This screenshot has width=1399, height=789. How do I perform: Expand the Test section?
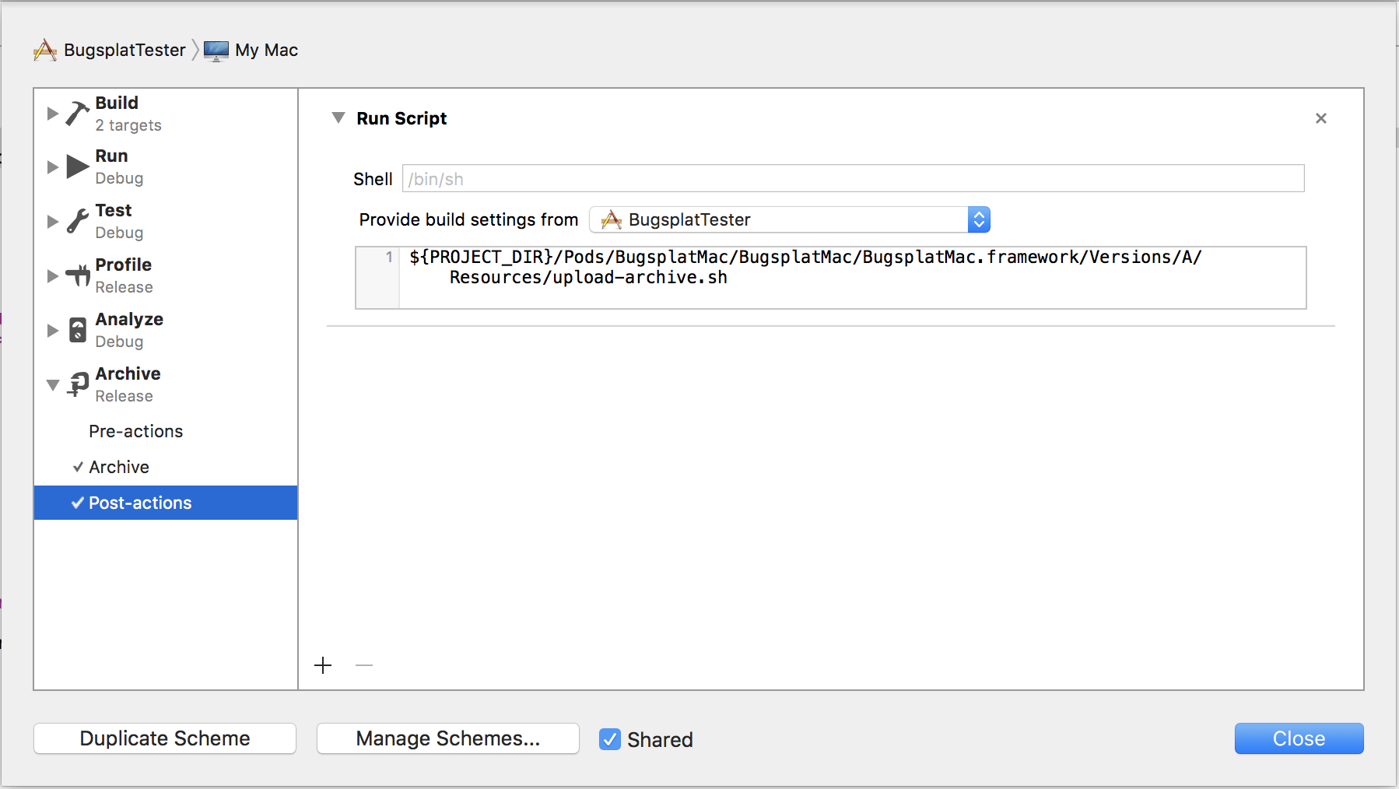(x=53, y=222)
